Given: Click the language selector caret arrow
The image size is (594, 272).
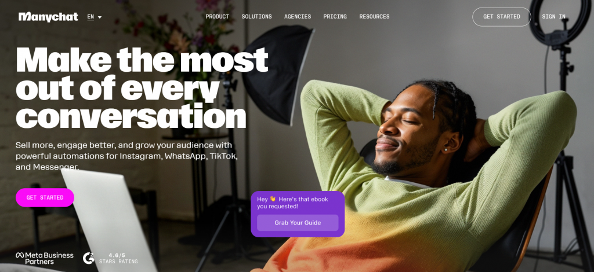Looking at the screenshot, I should click(100, 17).
